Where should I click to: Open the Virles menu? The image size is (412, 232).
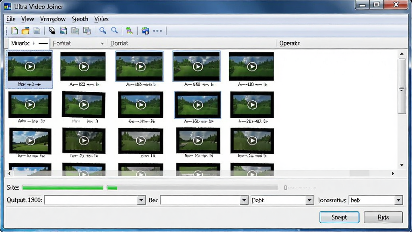pyautogui.click(x=101, y=19)
